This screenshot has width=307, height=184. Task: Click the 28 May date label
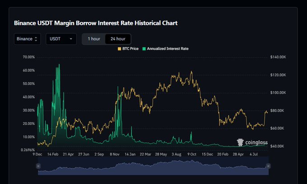coord(161,154)
